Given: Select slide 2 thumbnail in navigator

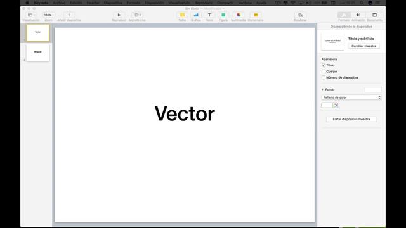Looking at the screenshot, I should (x=38, y=53).
